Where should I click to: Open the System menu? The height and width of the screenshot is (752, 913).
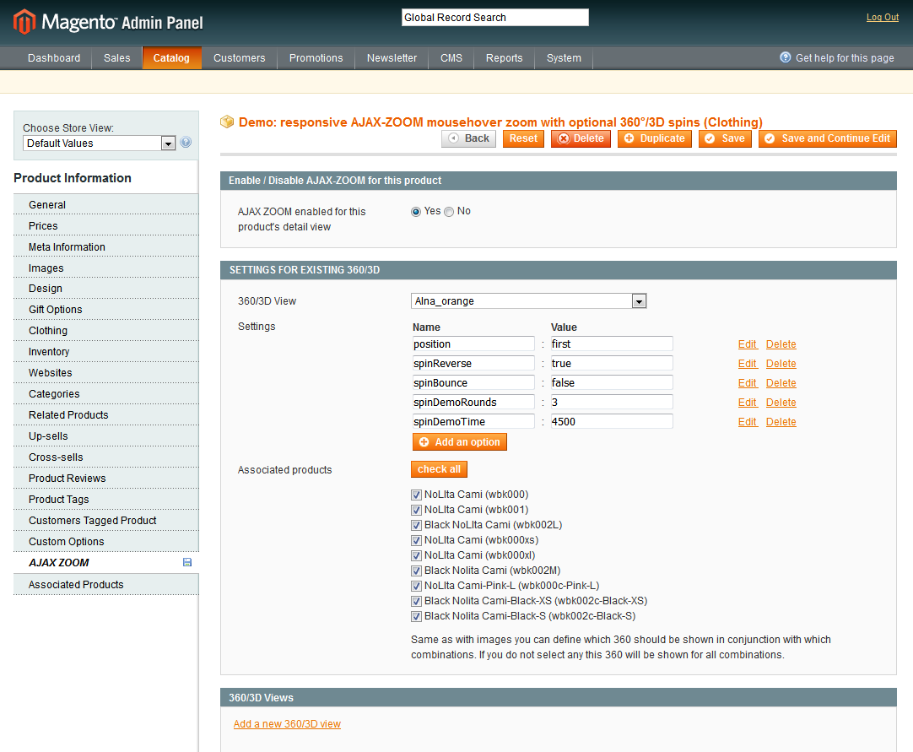click(564, 57)
